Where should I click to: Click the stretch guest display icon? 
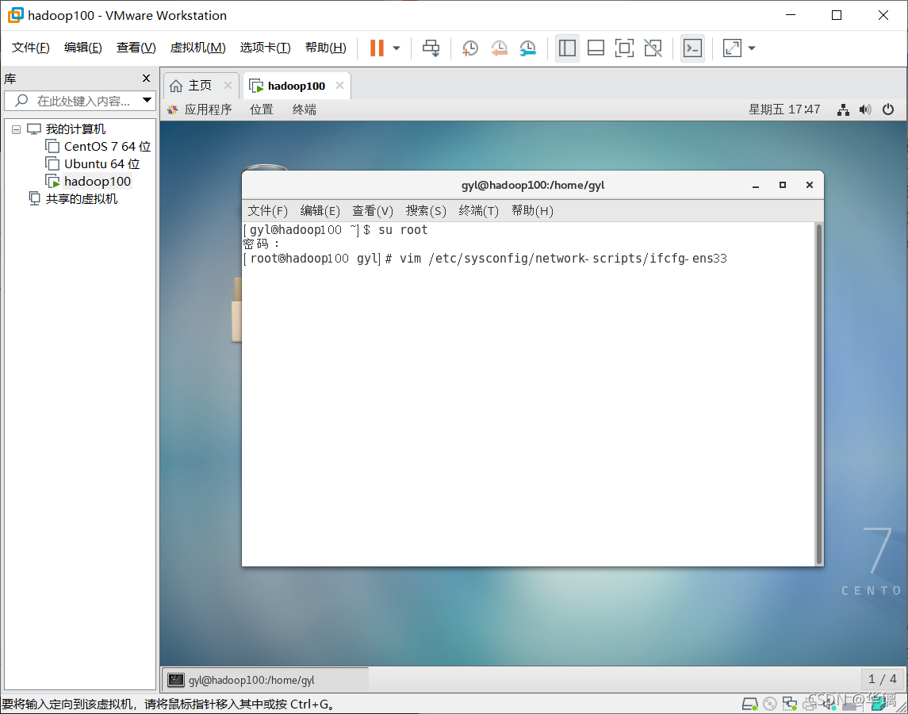tap(732, 48)
